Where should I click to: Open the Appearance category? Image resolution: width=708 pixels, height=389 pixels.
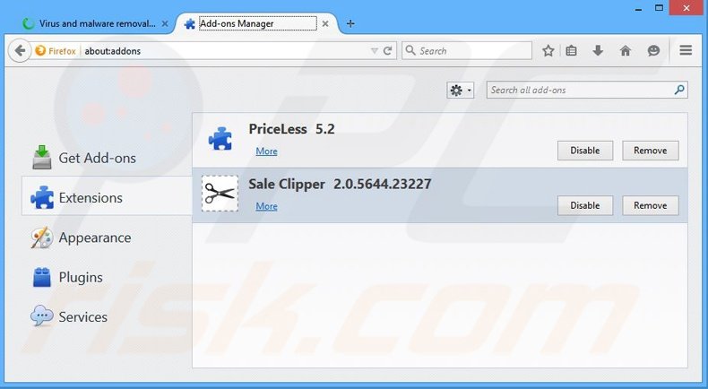pos(107,238)
